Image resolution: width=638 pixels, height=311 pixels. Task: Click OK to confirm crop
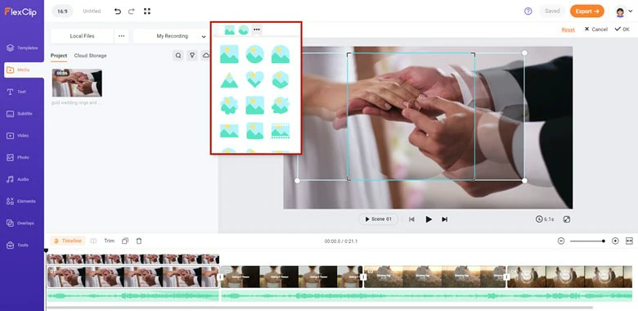click(622, 29)
